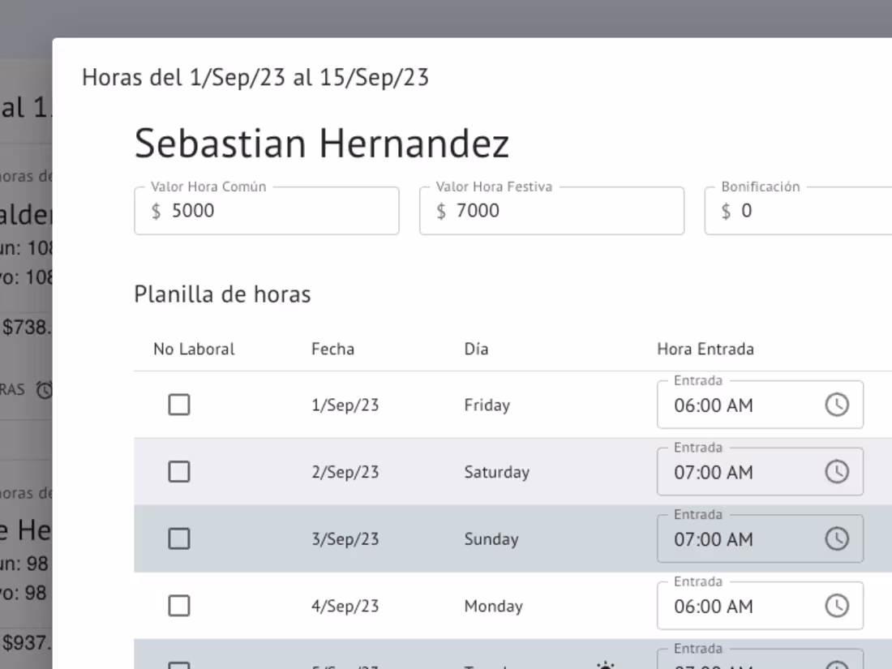The width and height of the screenshot is (892, 669).
Task: Check the No Laboral box for Saturday
Action: coord(179,471)
